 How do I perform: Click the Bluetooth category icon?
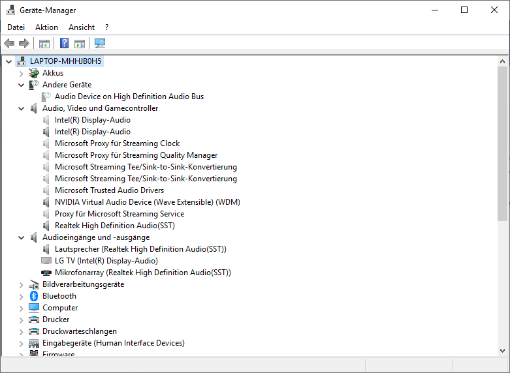34,296
